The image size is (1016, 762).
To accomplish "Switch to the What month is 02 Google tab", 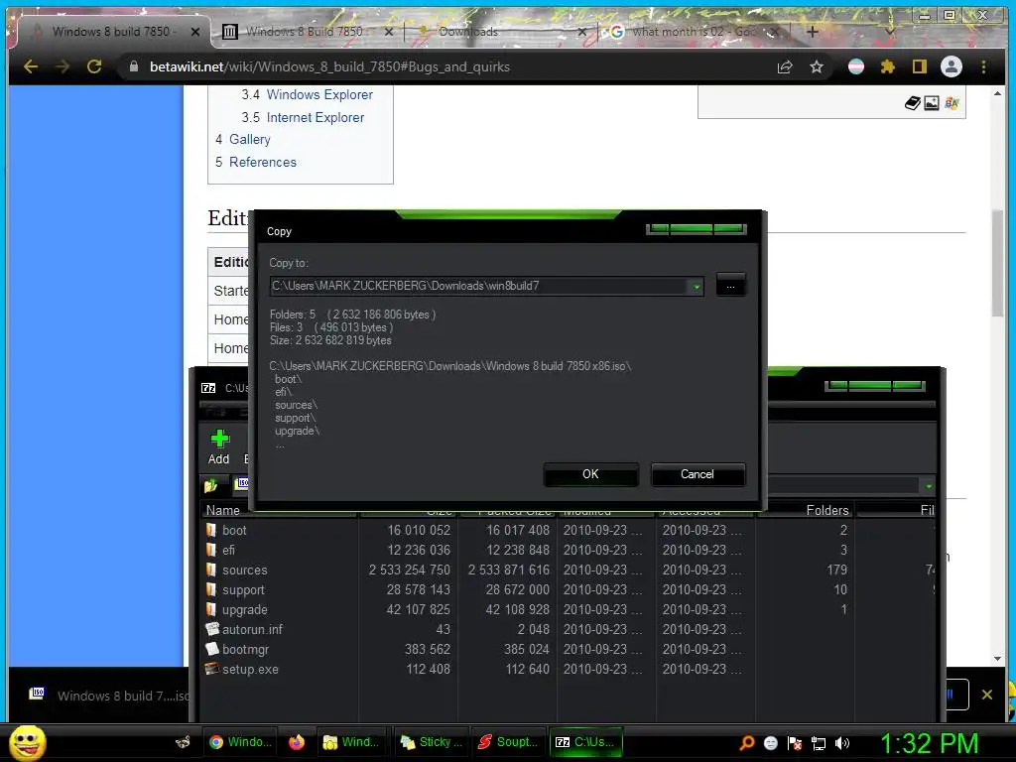I will [x=693, y=31].
